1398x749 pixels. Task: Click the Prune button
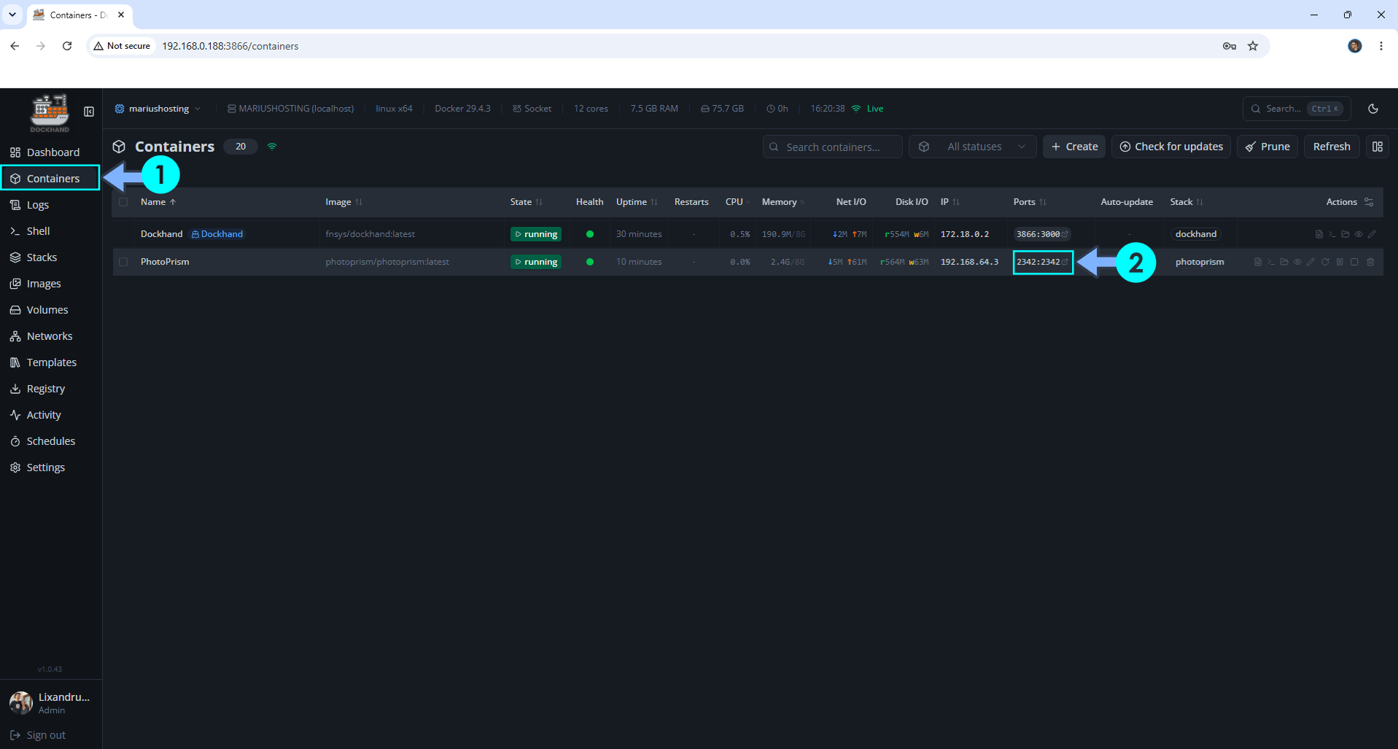tap(1267, 147)
